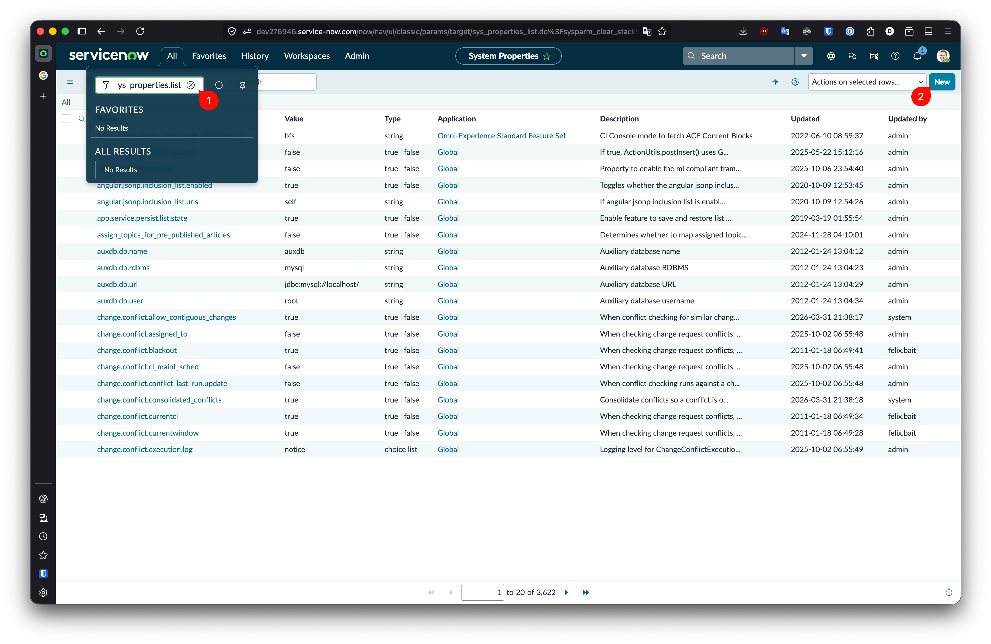The width and height of the screenshot is (991, 644).
Task: Click the refresh icon in navigator menu
Action: [x=219, y=85]
